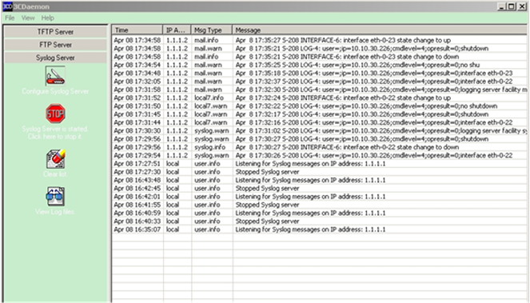Screen dimensions: 530x303
Task: Select the Apr 08 17:31:44 local7.warn row
Action: 320,122
